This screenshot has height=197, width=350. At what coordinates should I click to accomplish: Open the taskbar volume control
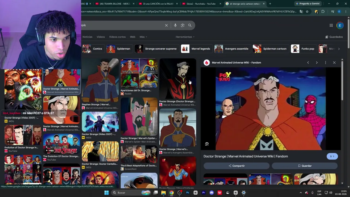331,193
